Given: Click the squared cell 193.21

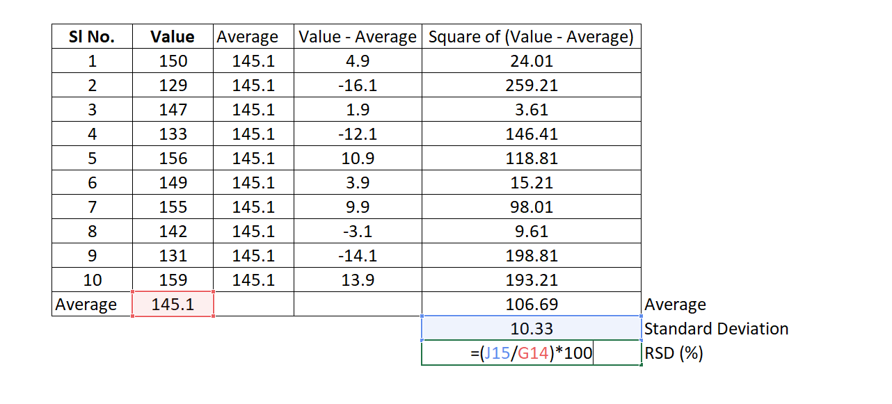Looking at the screenshot, I should click(531, 280).
